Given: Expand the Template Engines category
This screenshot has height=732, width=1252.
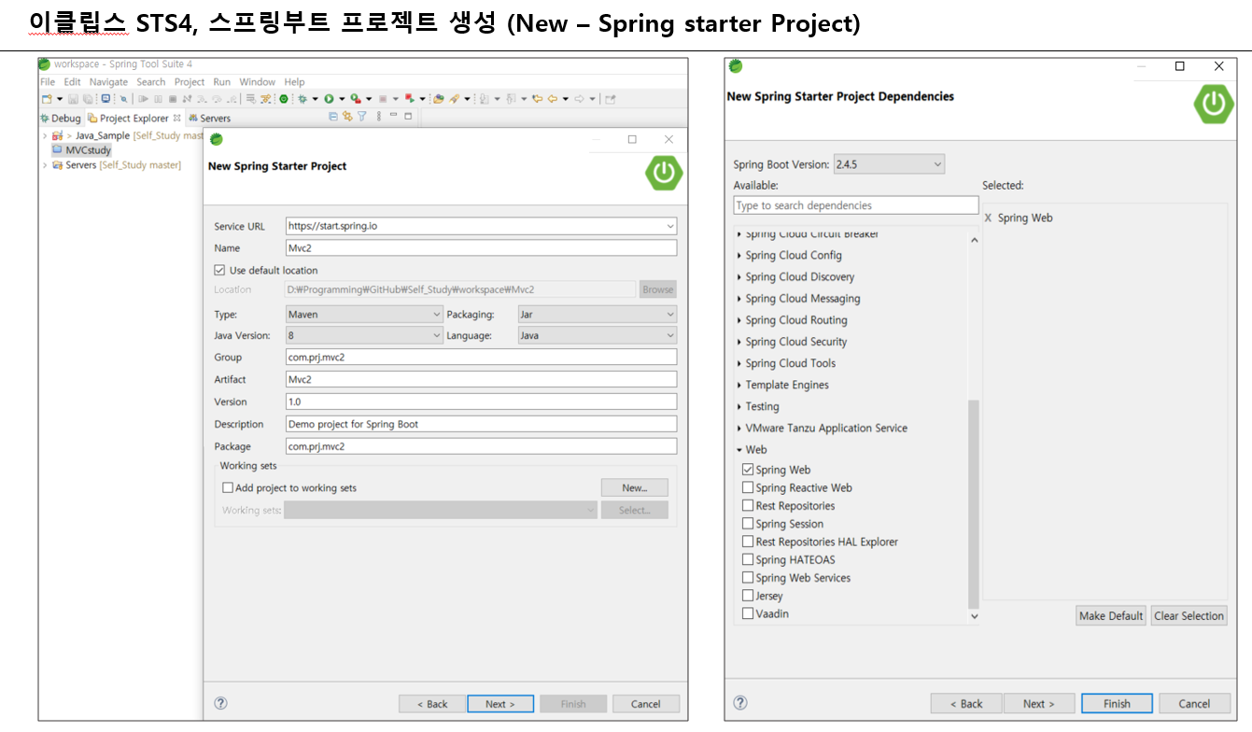Looking at the screenshot, I should point(739,385).
